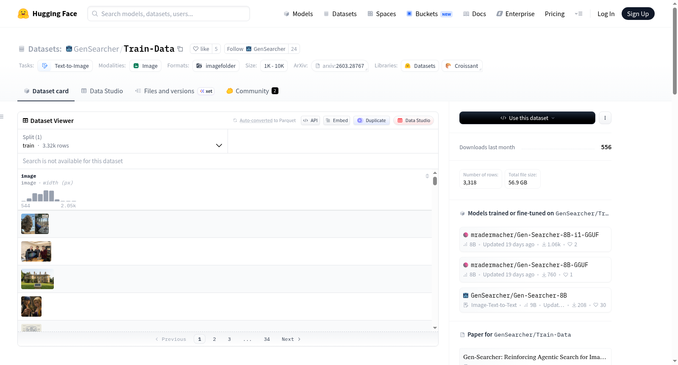
Task: Go to the Next page of rows
Action: click(x=291, y=339)
